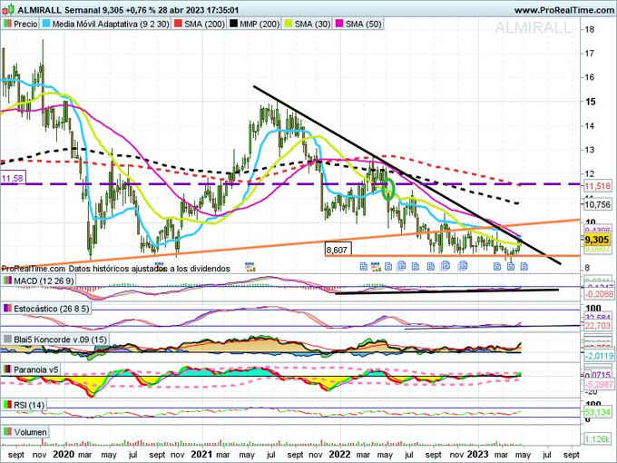Viewport: 617px width, 463px height.
Task: Click the yellow-green SMA (30) color swatch
Action: tap(289, 24)
